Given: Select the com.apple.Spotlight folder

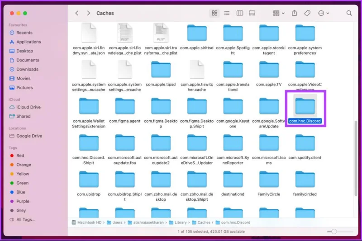Looking at the screenshot, I should 233,40.
